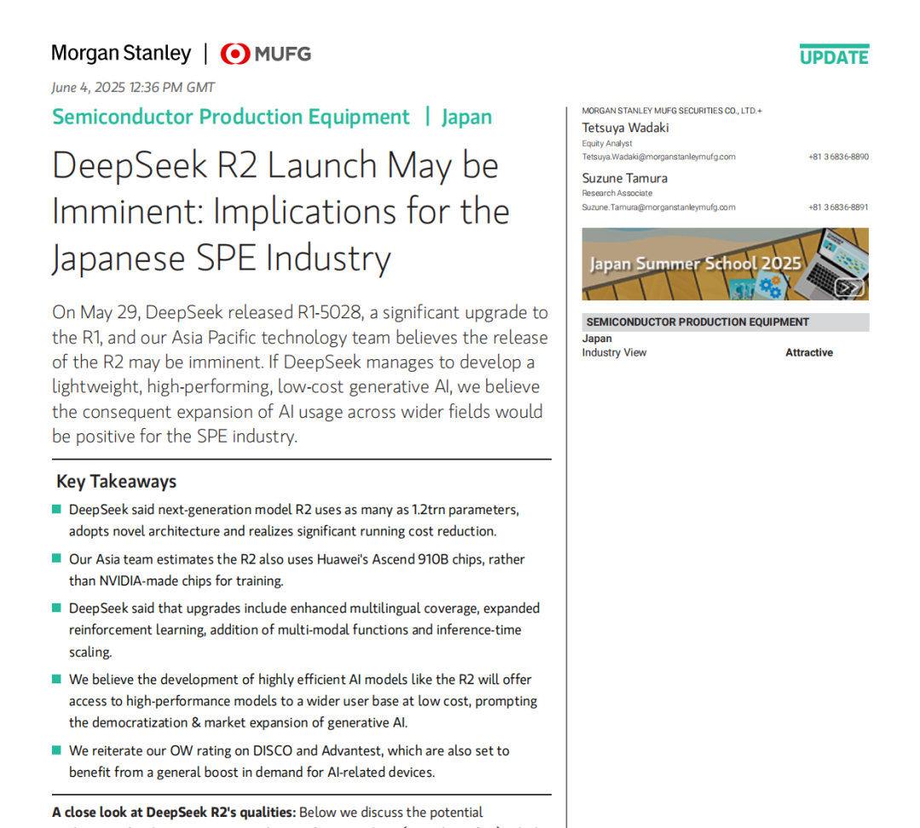The width and height of the screenshot is (920, 828).
Task: Click the green Japan heading text
Action: [467, 117]
